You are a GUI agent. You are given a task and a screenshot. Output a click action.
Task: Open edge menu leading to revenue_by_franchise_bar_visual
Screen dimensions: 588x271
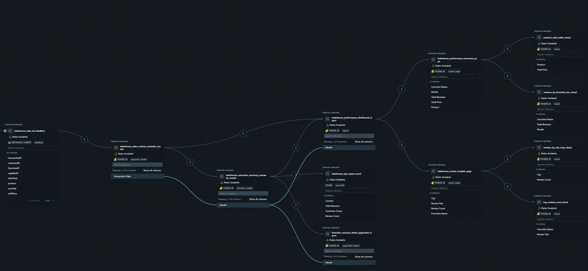pos(508,76)
